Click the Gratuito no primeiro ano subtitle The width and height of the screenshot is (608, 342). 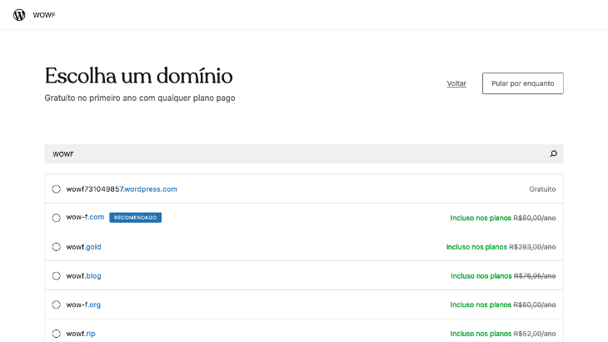click(x=140, y=98)
